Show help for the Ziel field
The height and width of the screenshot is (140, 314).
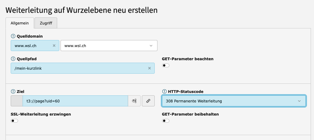coord(13,91)
